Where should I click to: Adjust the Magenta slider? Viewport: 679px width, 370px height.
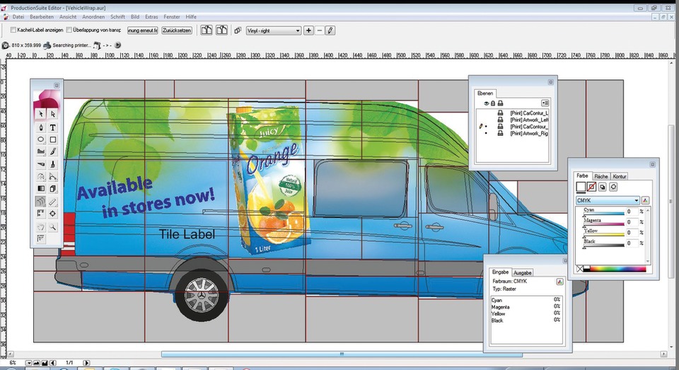[x=603, y=224]
